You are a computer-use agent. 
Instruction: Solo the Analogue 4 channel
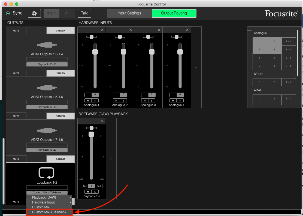180,101
